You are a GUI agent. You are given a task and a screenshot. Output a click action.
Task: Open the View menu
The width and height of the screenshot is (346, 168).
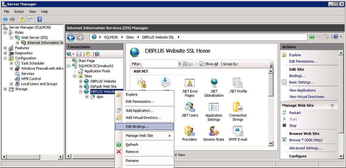tap(32, 11)
